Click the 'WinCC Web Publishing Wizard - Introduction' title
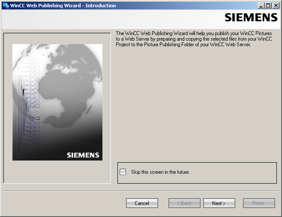 click(63, 6)
